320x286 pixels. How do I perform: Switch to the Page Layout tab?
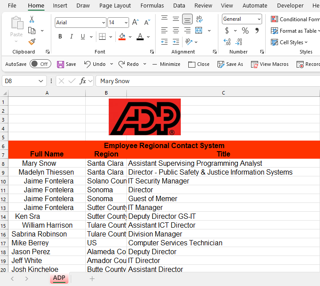[x=115, y=6]
